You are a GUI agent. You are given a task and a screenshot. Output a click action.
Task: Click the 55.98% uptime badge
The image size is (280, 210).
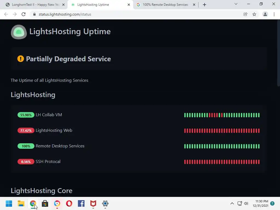26,115
